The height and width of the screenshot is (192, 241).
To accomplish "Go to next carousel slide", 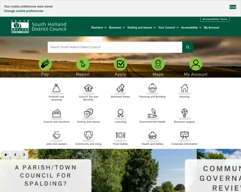I will tap(24, 155).
